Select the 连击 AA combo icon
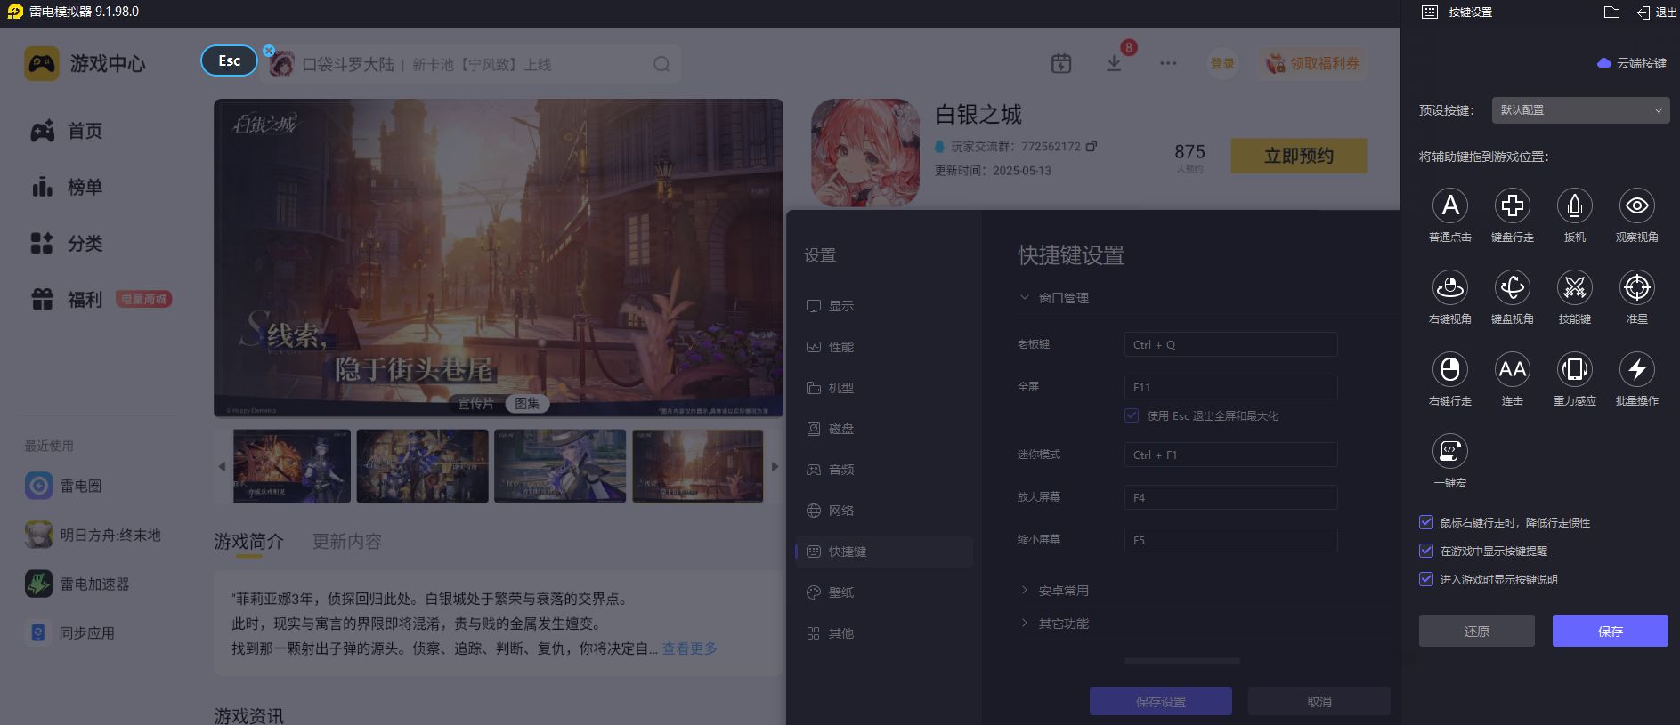The height and width of the screenshot is (725, 1680). point(1513,369)
